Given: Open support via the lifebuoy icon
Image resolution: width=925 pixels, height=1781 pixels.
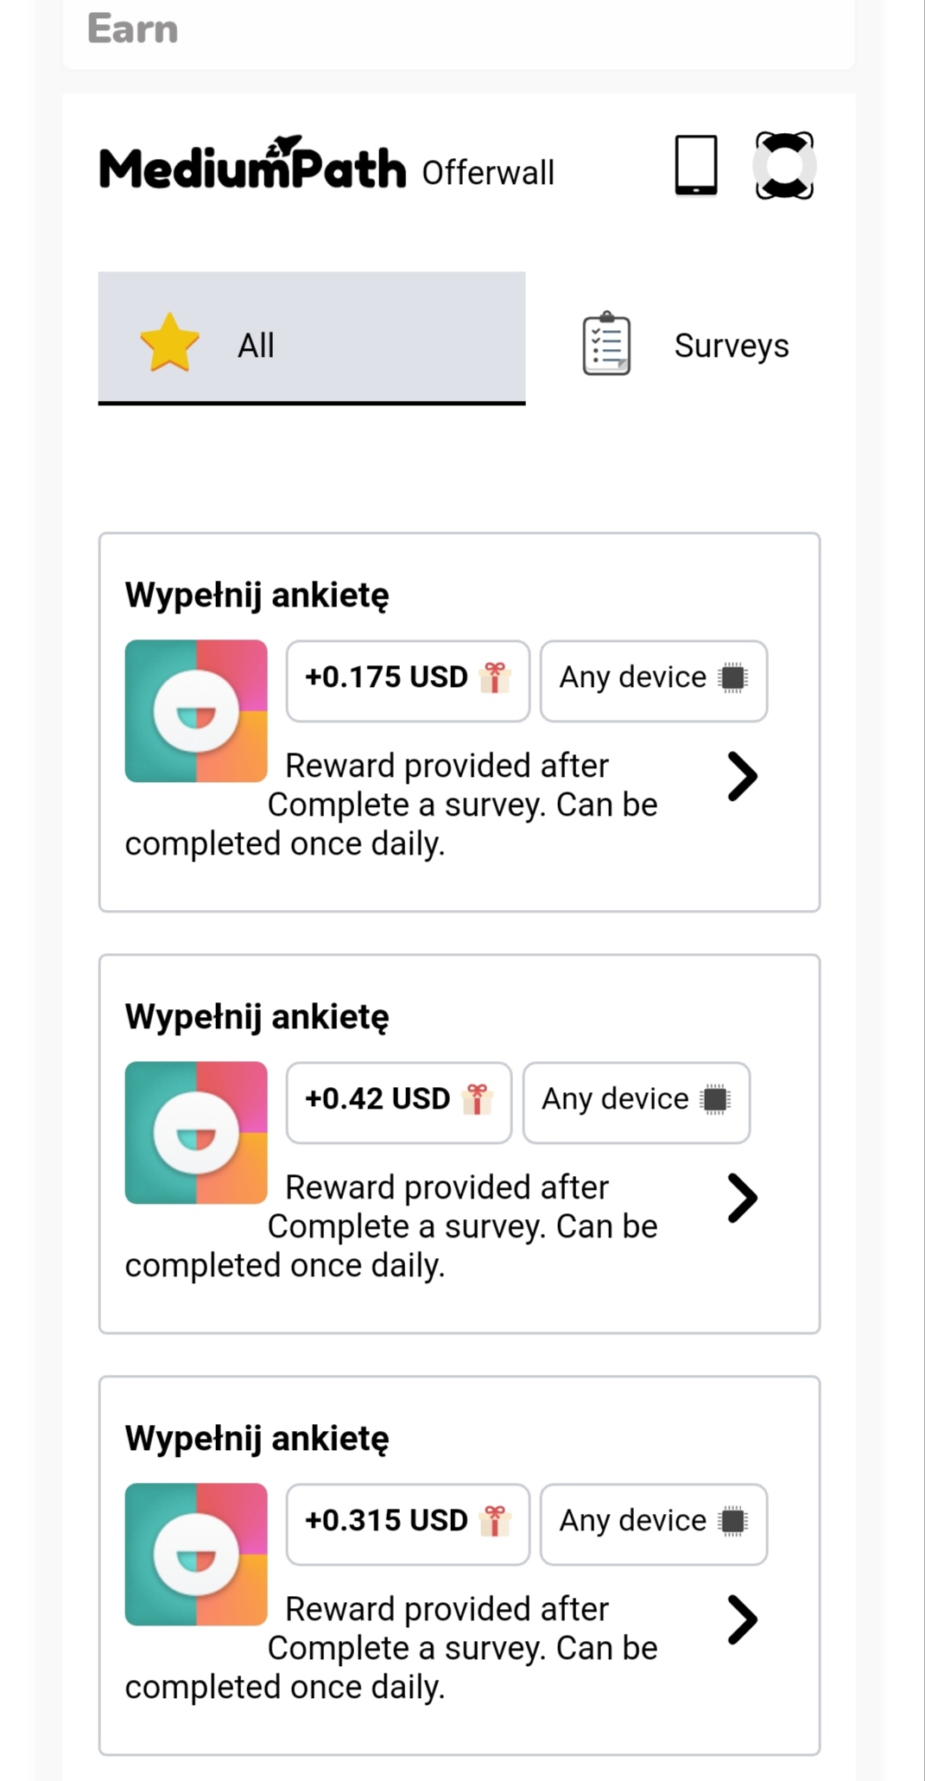Looking at the screenshot, I should point(784,165).
